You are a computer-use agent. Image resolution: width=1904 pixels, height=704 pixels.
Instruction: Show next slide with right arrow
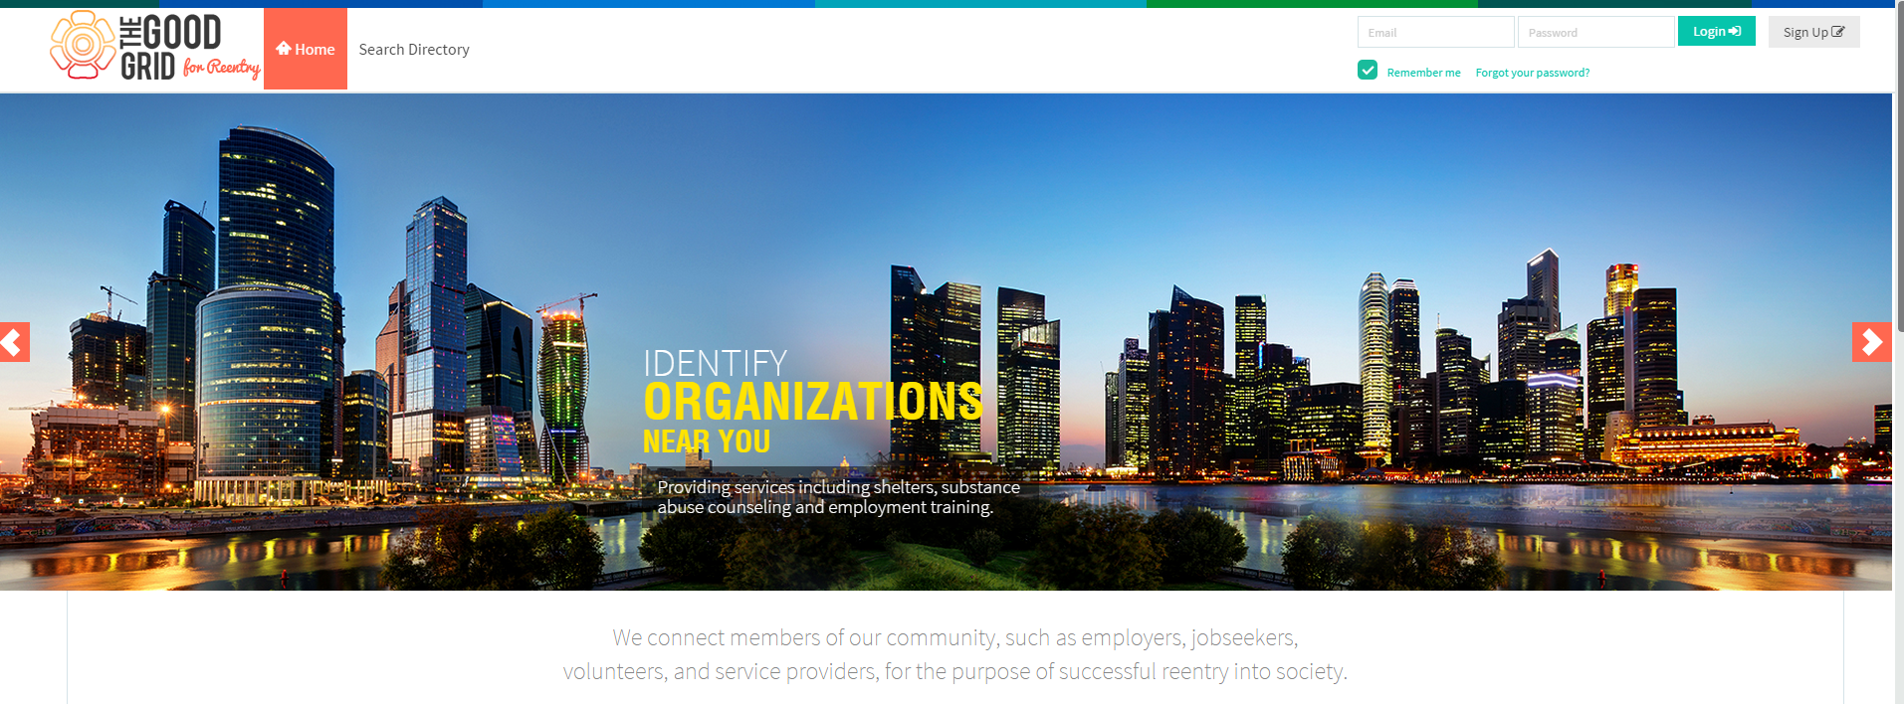point(1871,342)
